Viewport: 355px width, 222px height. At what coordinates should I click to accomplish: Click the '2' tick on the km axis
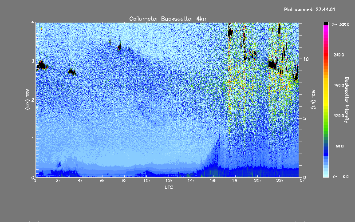[33, 99]
